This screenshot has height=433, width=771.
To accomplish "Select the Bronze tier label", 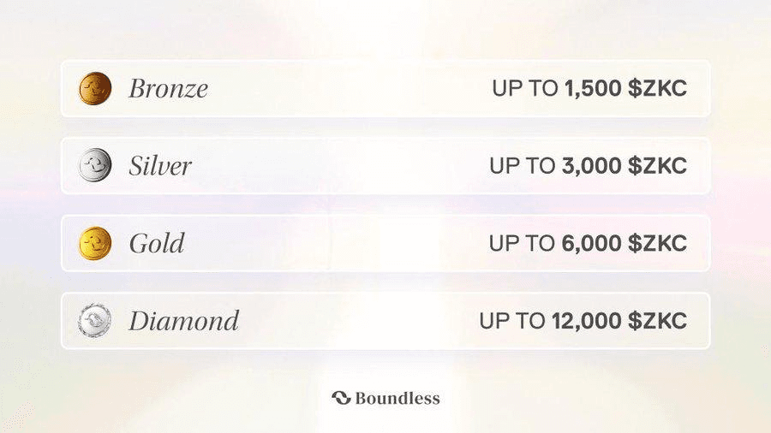I will click(x=168, y=89).
